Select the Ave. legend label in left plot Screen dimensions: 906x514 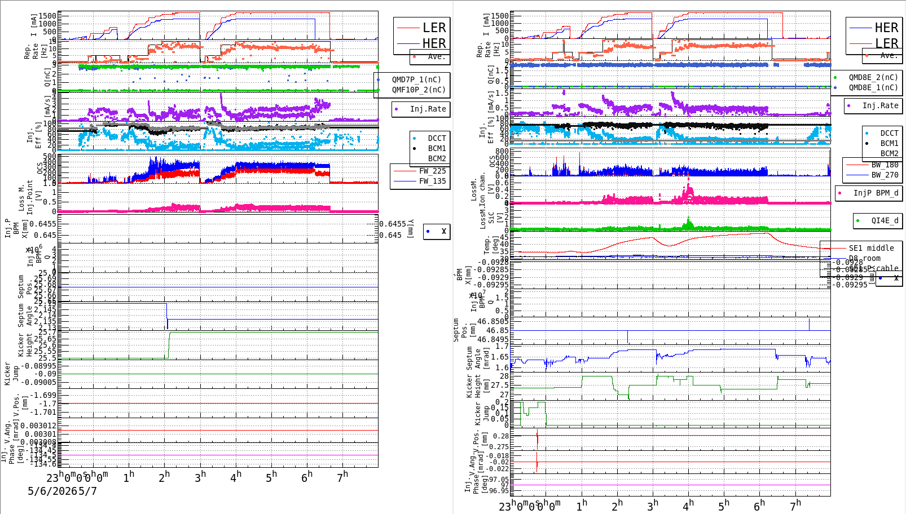pos(436,56)
